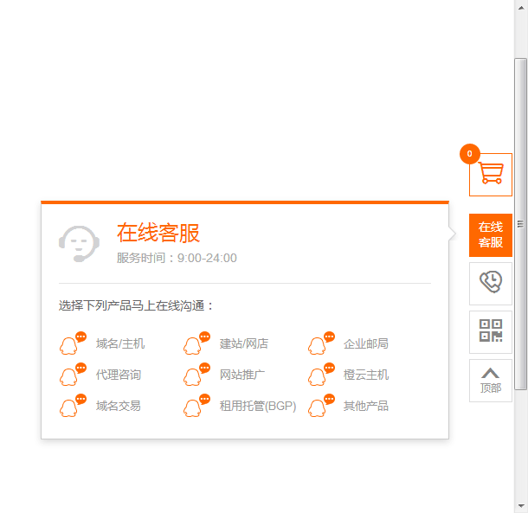The image size is (528, 513).
Task: Open the 网站推广 chat link
Action: click(x=242, y=375)
